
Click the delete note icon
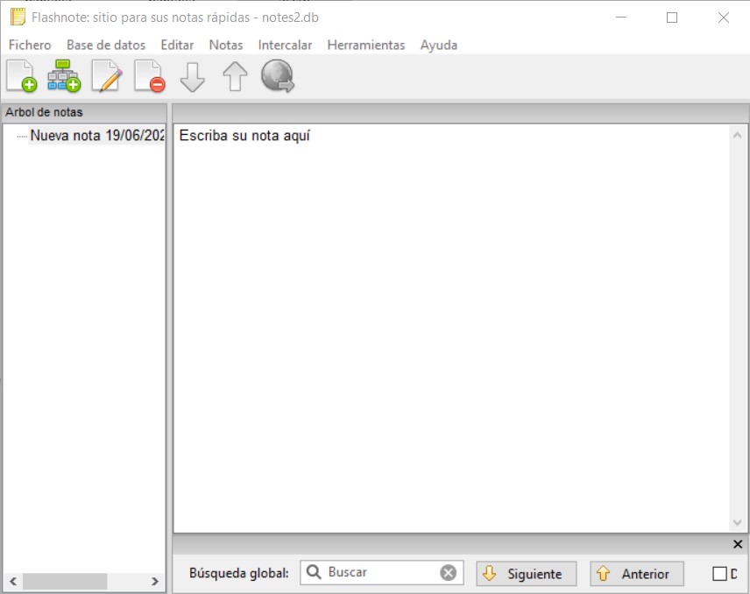point(149,76)
